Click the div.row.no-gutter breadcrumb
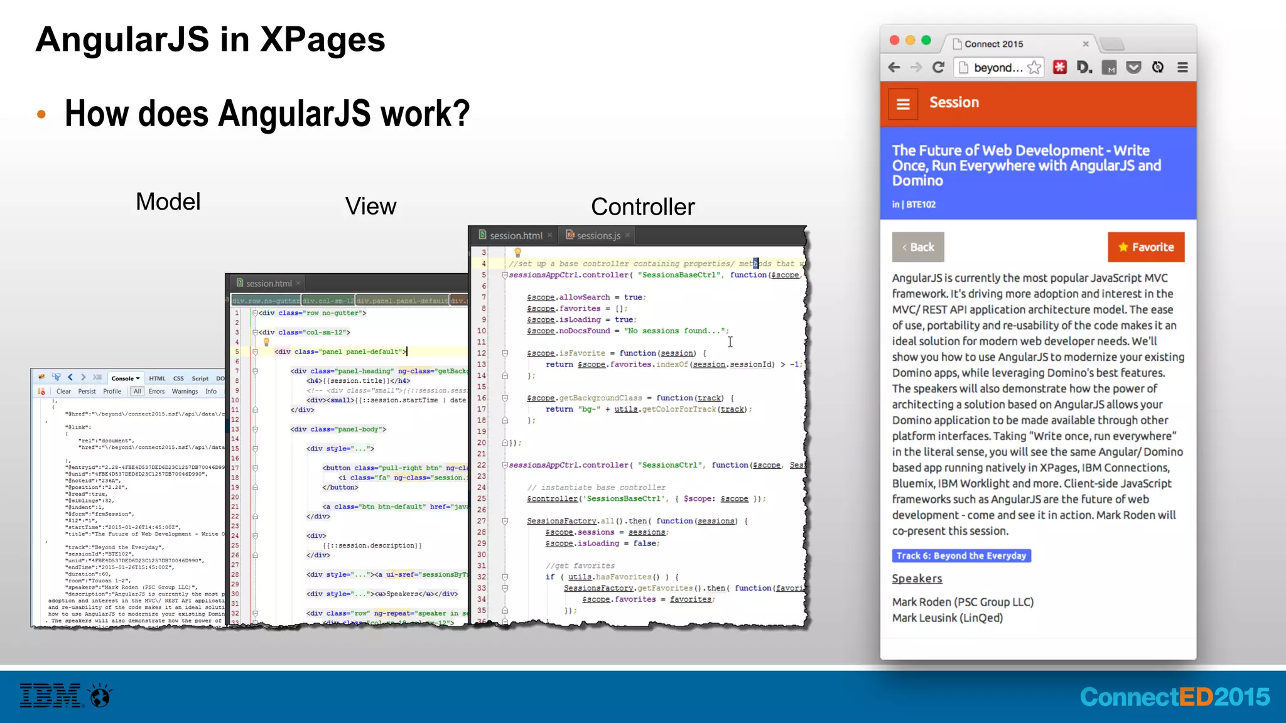1286x723 pixels. (x=266, y=301)
